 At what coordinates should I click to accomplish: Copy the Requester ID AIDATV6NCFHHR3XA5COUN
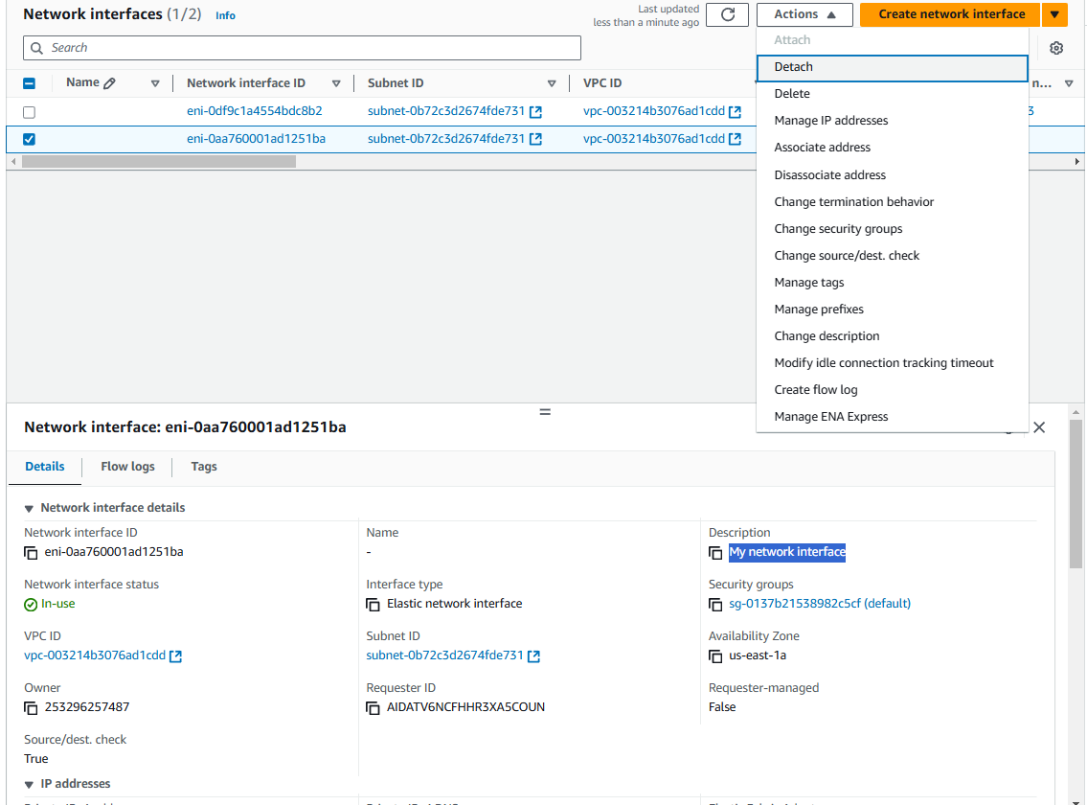pyautogui.click(x=372, y=707)
